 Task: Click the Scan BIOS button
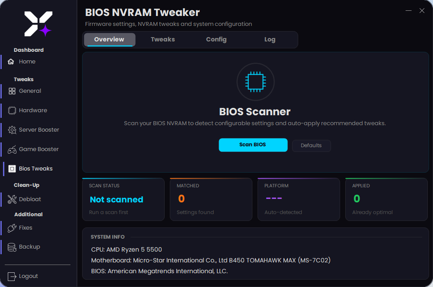point(253,145)
